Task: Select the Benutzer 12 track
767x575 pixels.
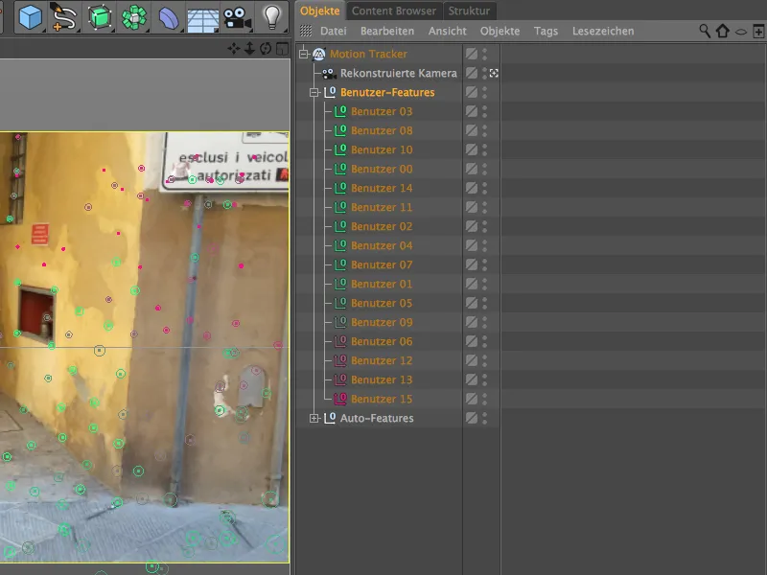Action: pos(382,361)
